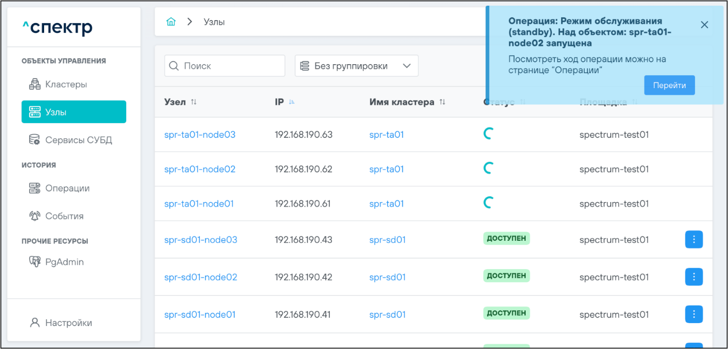Open the spr-ta01-node02 node link
The height and width of the screenshot is (349, 728).
(200, 169)
